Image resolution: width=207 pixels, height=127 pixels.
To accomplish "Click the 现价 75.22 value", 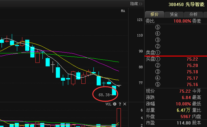I will tap(185, 91).
